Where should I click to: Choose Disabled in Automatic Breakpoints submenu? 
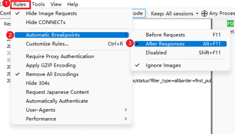point(156,53)
